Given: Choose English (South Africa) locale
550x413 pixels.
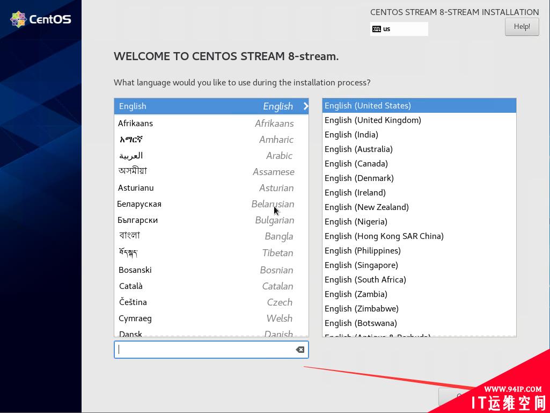Looking at the screenshot, I should pos(419,280).
